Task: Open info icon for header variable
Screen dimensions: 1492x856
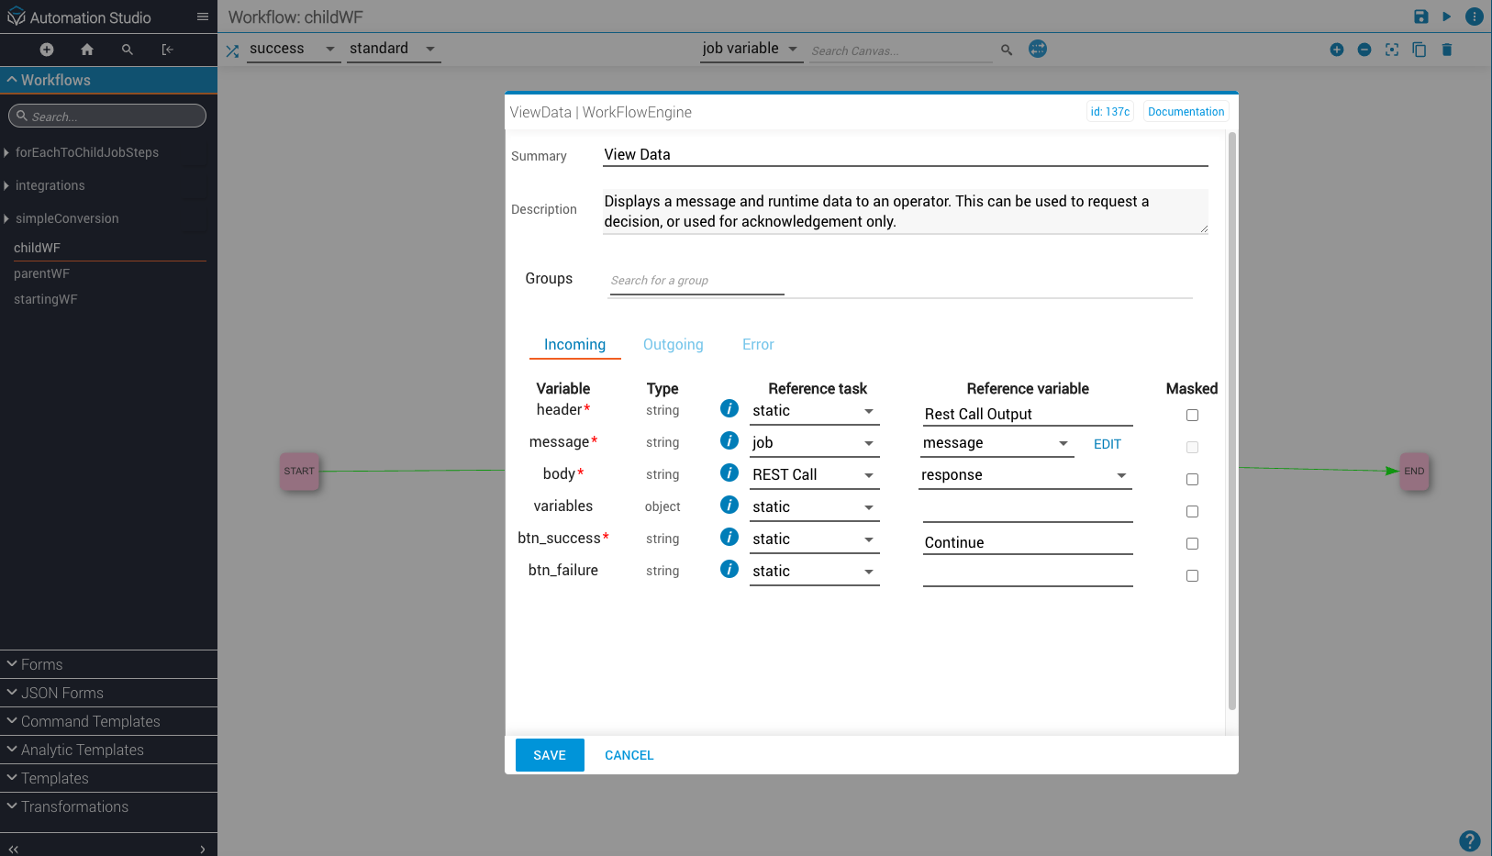Action: point(729,409)
